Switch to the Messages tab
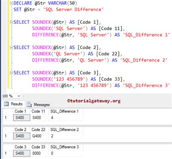The height and width of the screenshot is (159, 172). coord(38,104)
